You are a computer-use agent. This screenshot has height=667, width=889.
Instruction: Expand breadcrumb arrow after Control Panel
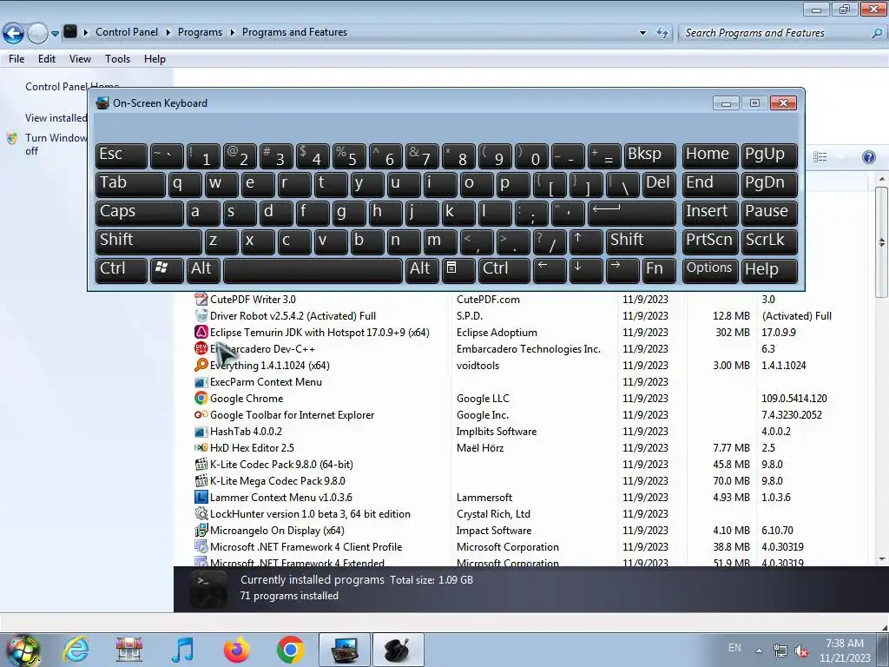(x=168, y=32)
